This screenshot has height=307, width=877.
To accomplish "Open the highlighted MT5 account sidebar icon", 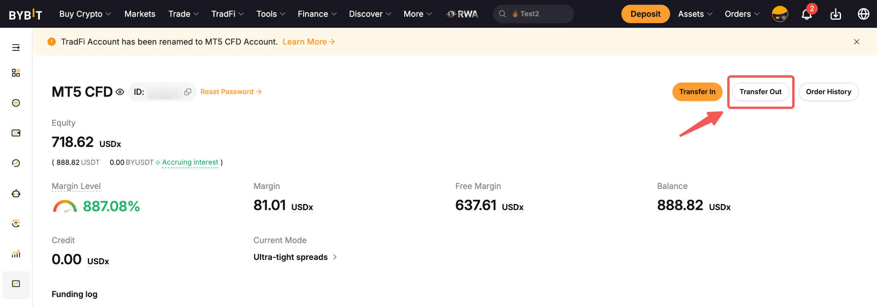I will click(16, 284).
